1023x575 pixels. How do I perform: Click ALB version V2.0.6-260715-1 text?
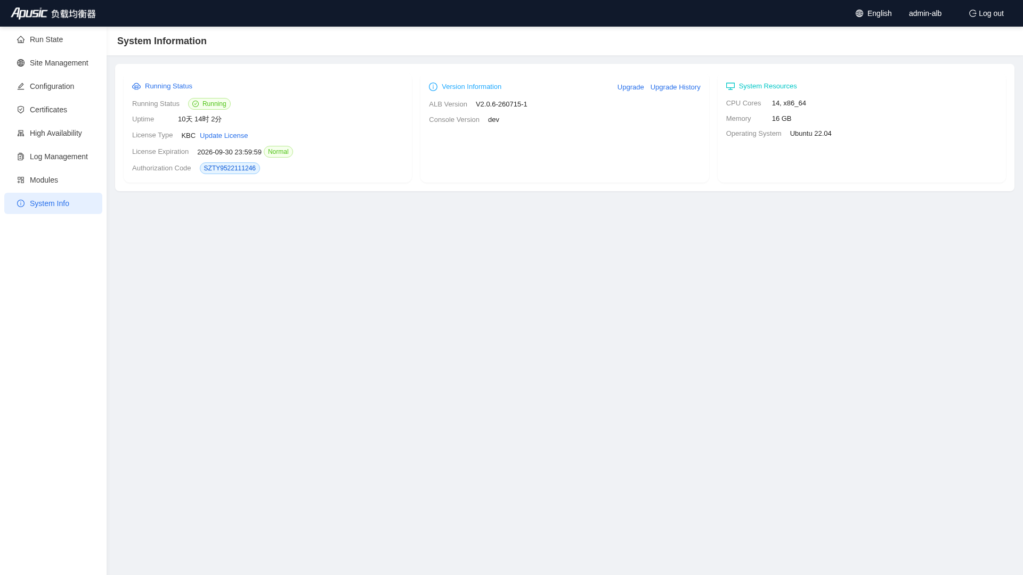point(501,104)
